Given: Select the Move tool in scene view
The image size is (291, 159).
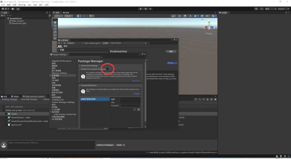Looking at the screenshot, I should 55,26.
